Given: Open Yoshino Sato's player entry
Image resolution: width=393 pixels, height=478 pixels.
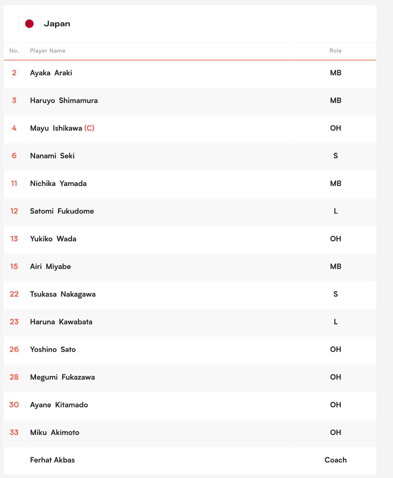Looking at the screenshot, I should point(53,350).
